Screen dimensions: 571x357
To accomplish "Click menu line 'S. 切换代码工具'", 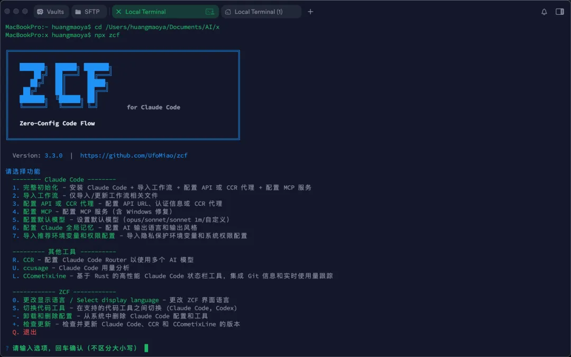I will coord(125,308).
